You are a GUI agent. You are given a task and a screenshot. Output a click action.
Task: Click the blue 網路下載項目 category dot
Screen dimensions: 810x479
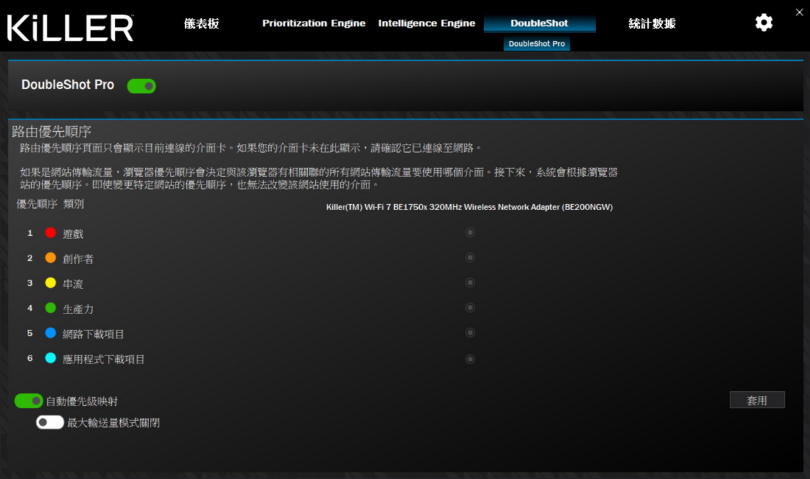(x=51, y=333)
